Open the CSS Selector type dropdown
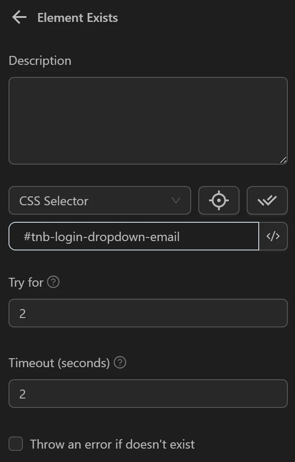The height and width of the screenshot is (462, 295). pyautogui.click(x=99, y=201)
